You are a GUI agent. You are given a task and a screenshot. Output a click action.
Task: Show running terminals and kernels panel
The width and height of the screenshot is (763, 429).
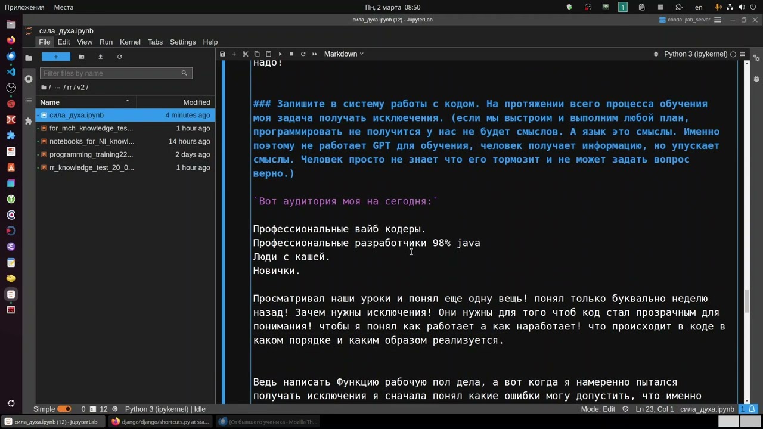point(28,79)
